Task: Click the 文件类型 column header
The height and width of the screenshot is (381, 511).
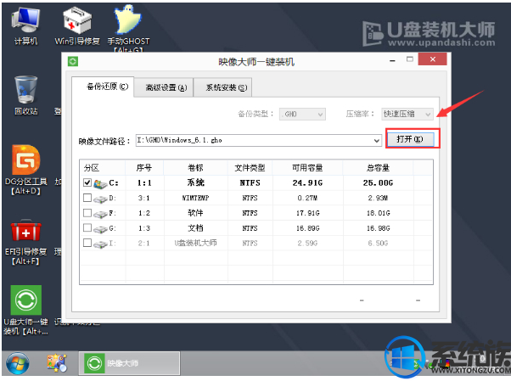Action: 250,168
